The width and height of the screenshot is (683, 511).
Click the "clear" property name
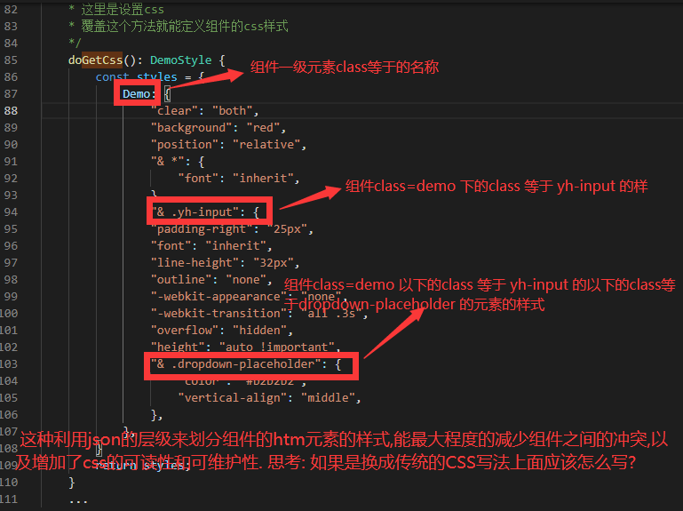176,111
